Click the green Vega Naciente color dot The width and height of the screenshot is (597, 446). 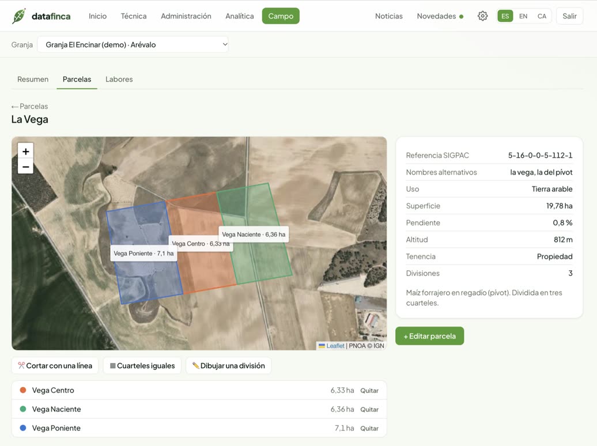click(x=23, y=409)
